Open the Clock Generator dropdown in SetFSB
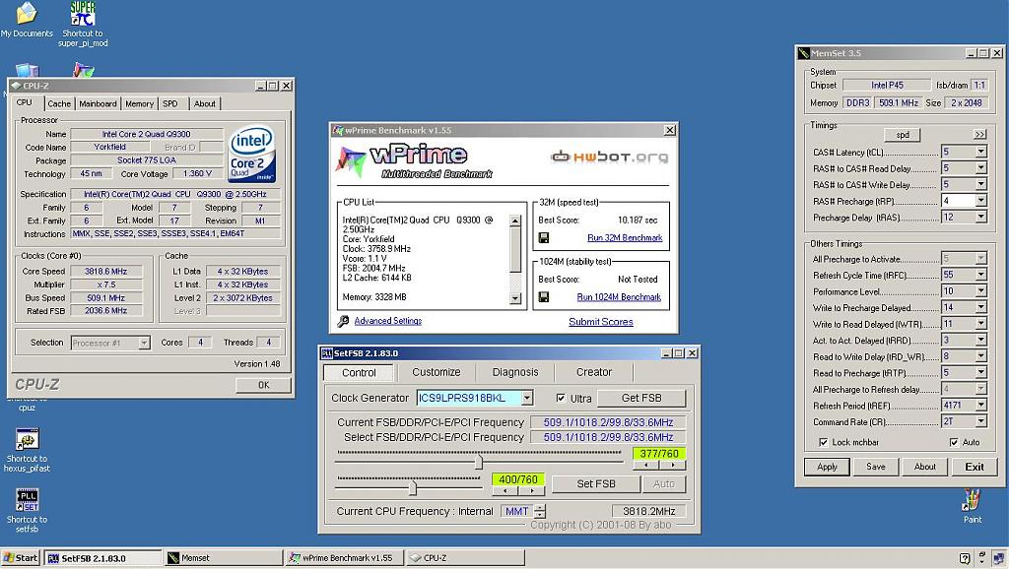The image size is (1009, 569). point(527,398)
